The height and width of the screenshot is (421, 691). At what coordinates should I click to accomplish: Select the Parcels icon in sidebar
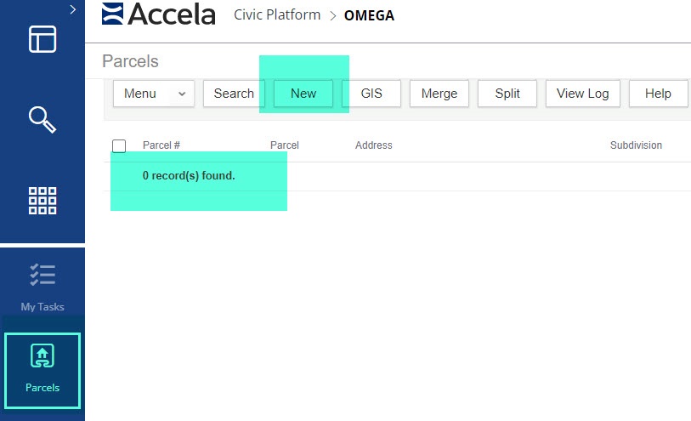coord(42,357)
